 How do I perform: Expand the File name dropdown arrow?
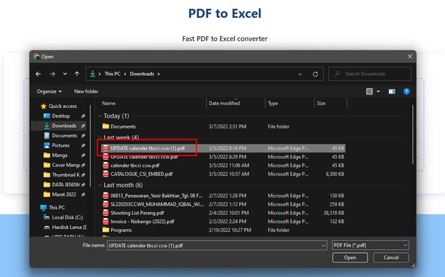point(323,245)
